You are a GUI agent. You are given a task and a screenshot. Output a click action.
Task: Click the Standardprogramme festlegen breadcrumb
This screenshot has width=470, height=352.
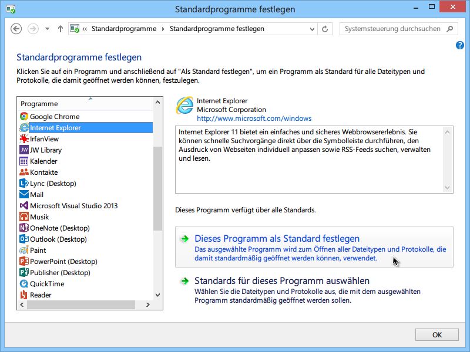tap(217, 29)
